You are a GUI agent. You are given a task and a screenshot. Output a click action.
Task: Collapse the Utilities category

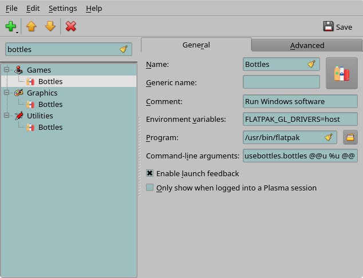point(7,116)
